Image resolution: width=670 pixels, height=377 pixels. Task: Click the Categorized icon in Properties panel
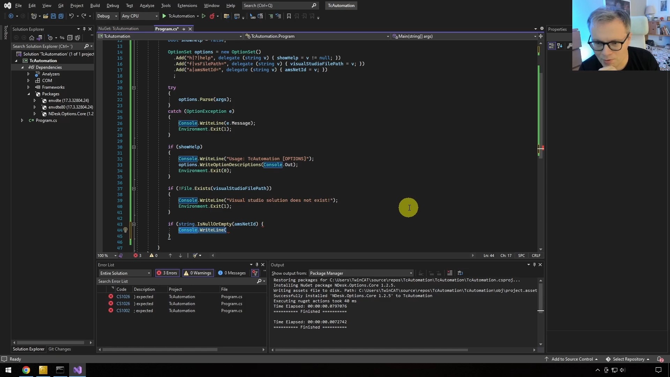coord(552,46)
